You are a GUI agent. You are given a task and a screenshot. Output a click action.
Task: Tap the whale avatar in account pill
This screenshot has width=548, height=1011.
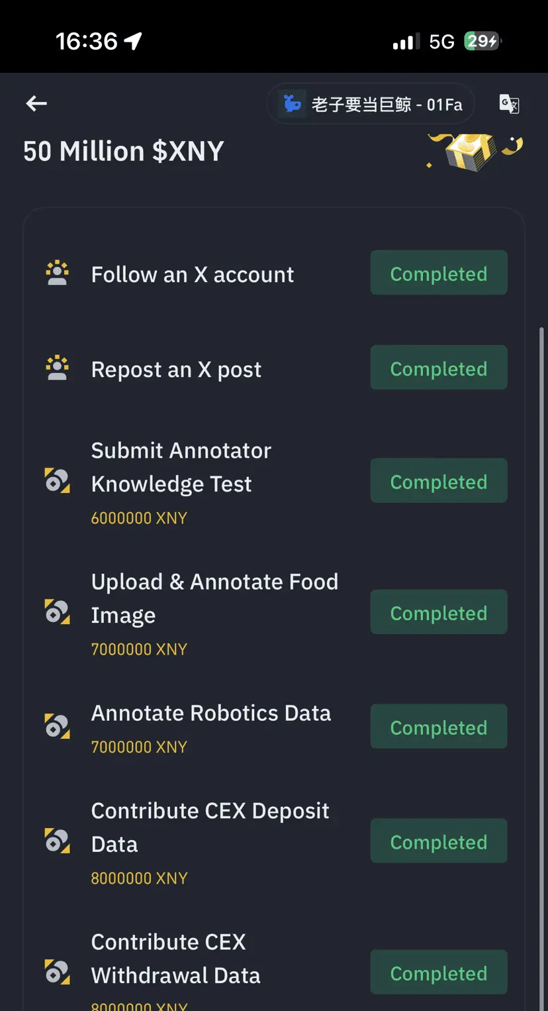(292, 104)
